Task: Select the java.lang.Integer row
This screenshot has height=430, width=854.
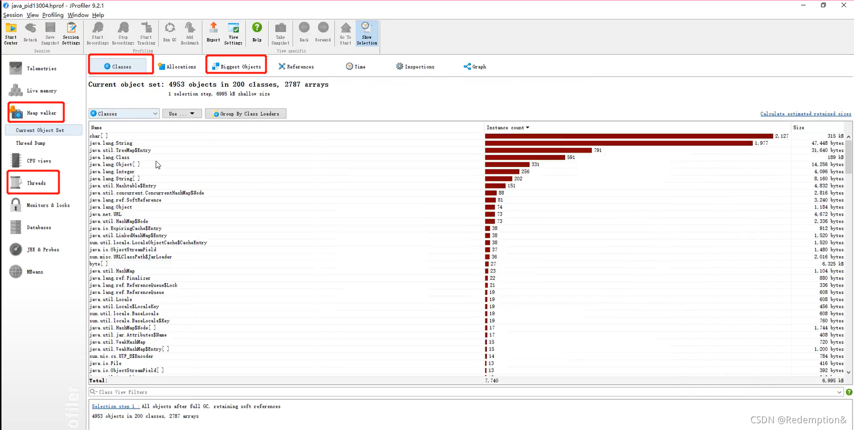Action: [467, 172]
